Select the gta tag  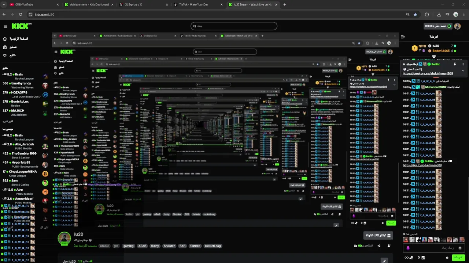[x=116, y=246]
